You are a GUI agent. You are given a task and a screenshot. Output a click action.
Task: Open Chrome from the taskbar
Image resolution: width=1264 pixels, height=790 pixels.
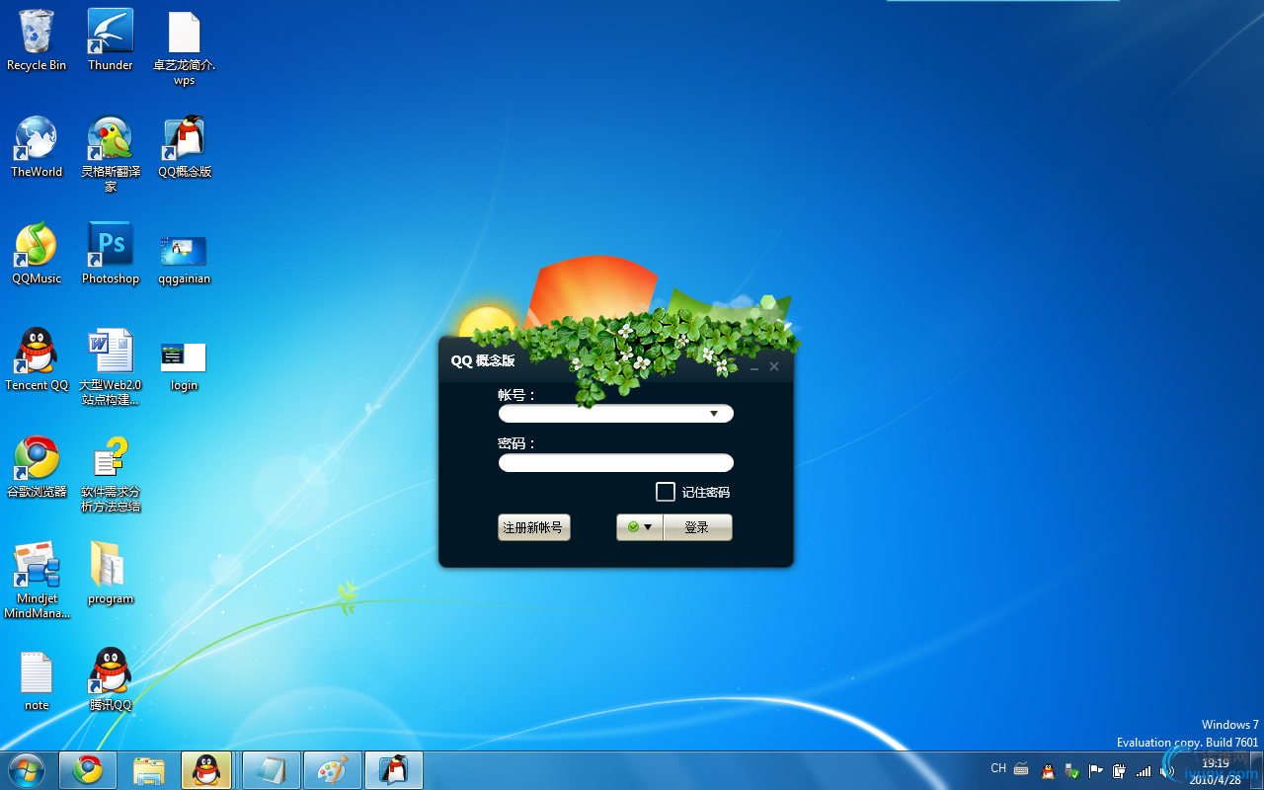[88, 770]
